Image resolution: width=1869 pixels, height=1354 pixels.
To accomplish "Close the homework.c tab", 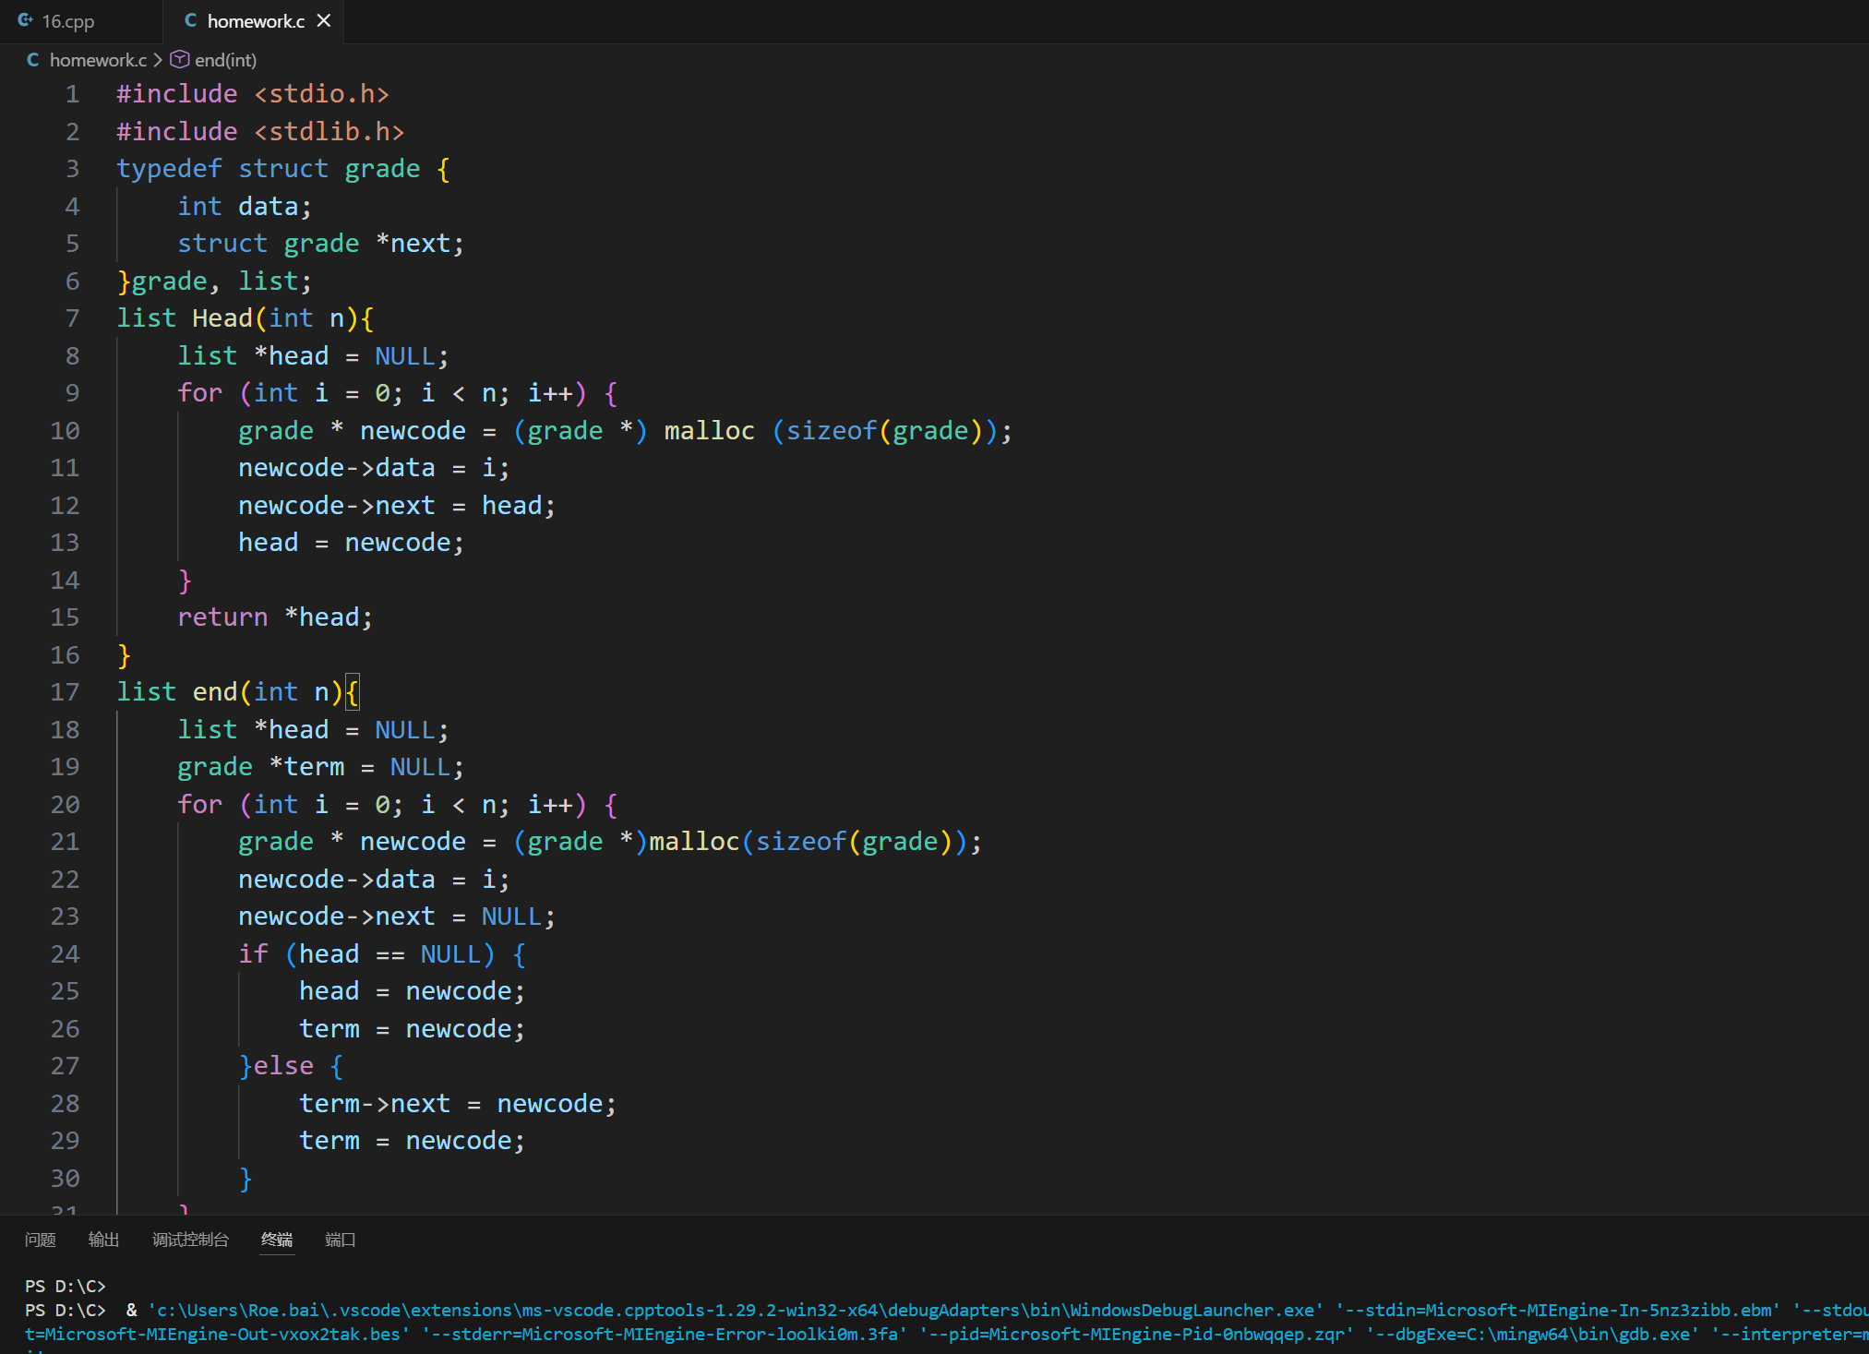I will click(x=324, y=20).
